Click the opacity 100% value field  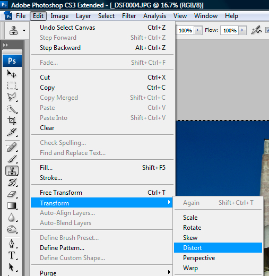185,30
